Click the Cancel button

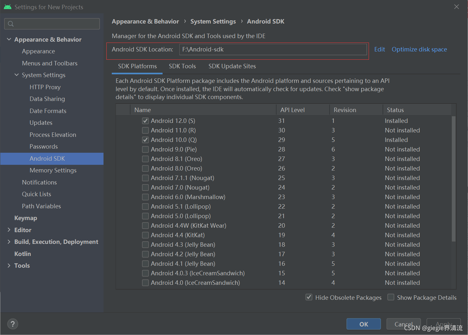(x=404, y=324)
